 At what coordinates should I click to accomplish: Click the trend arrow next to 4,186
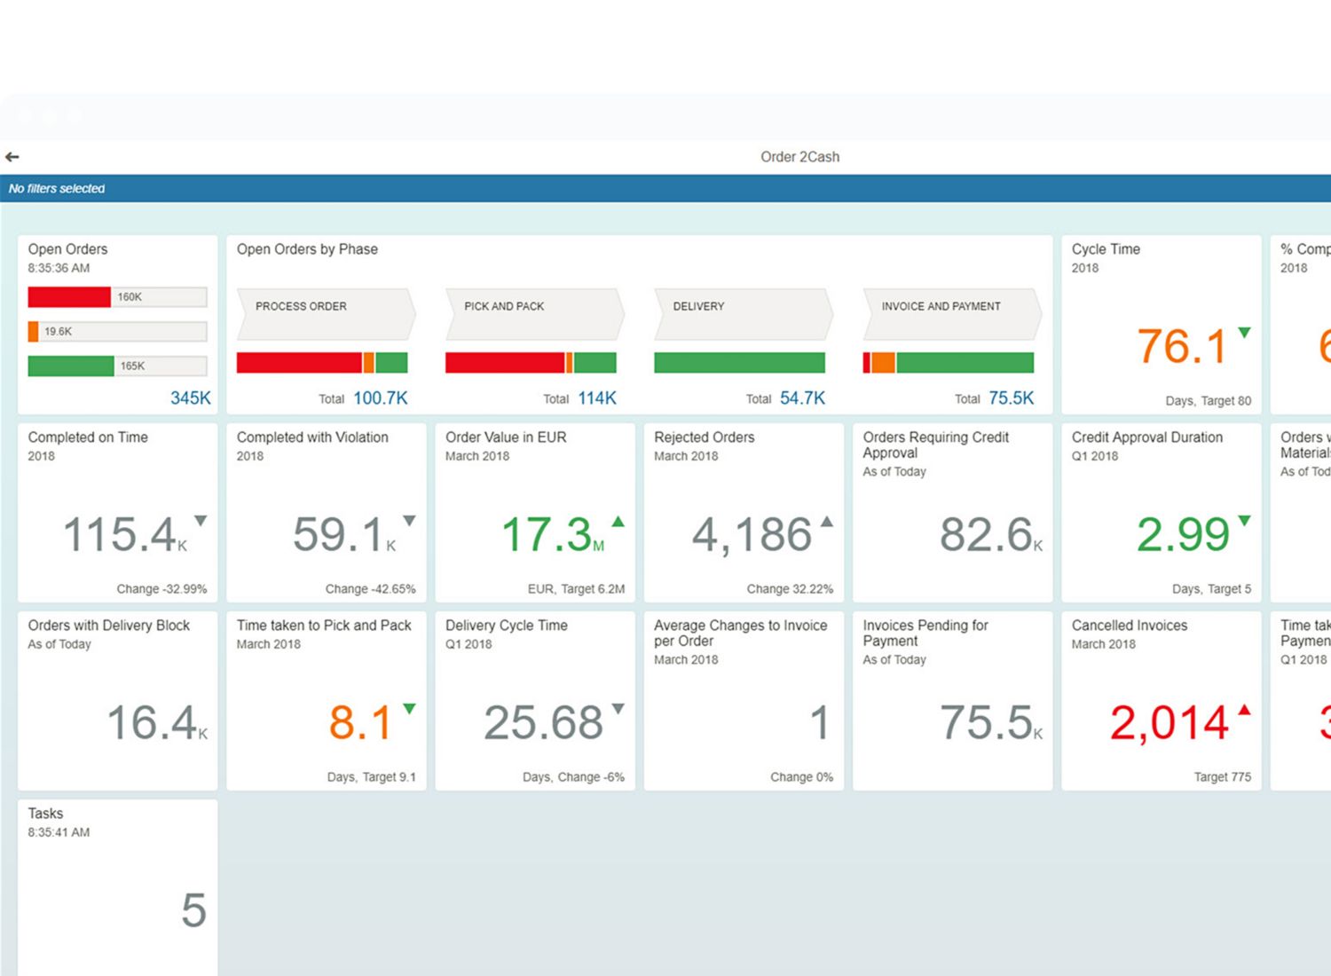[826, 522]
